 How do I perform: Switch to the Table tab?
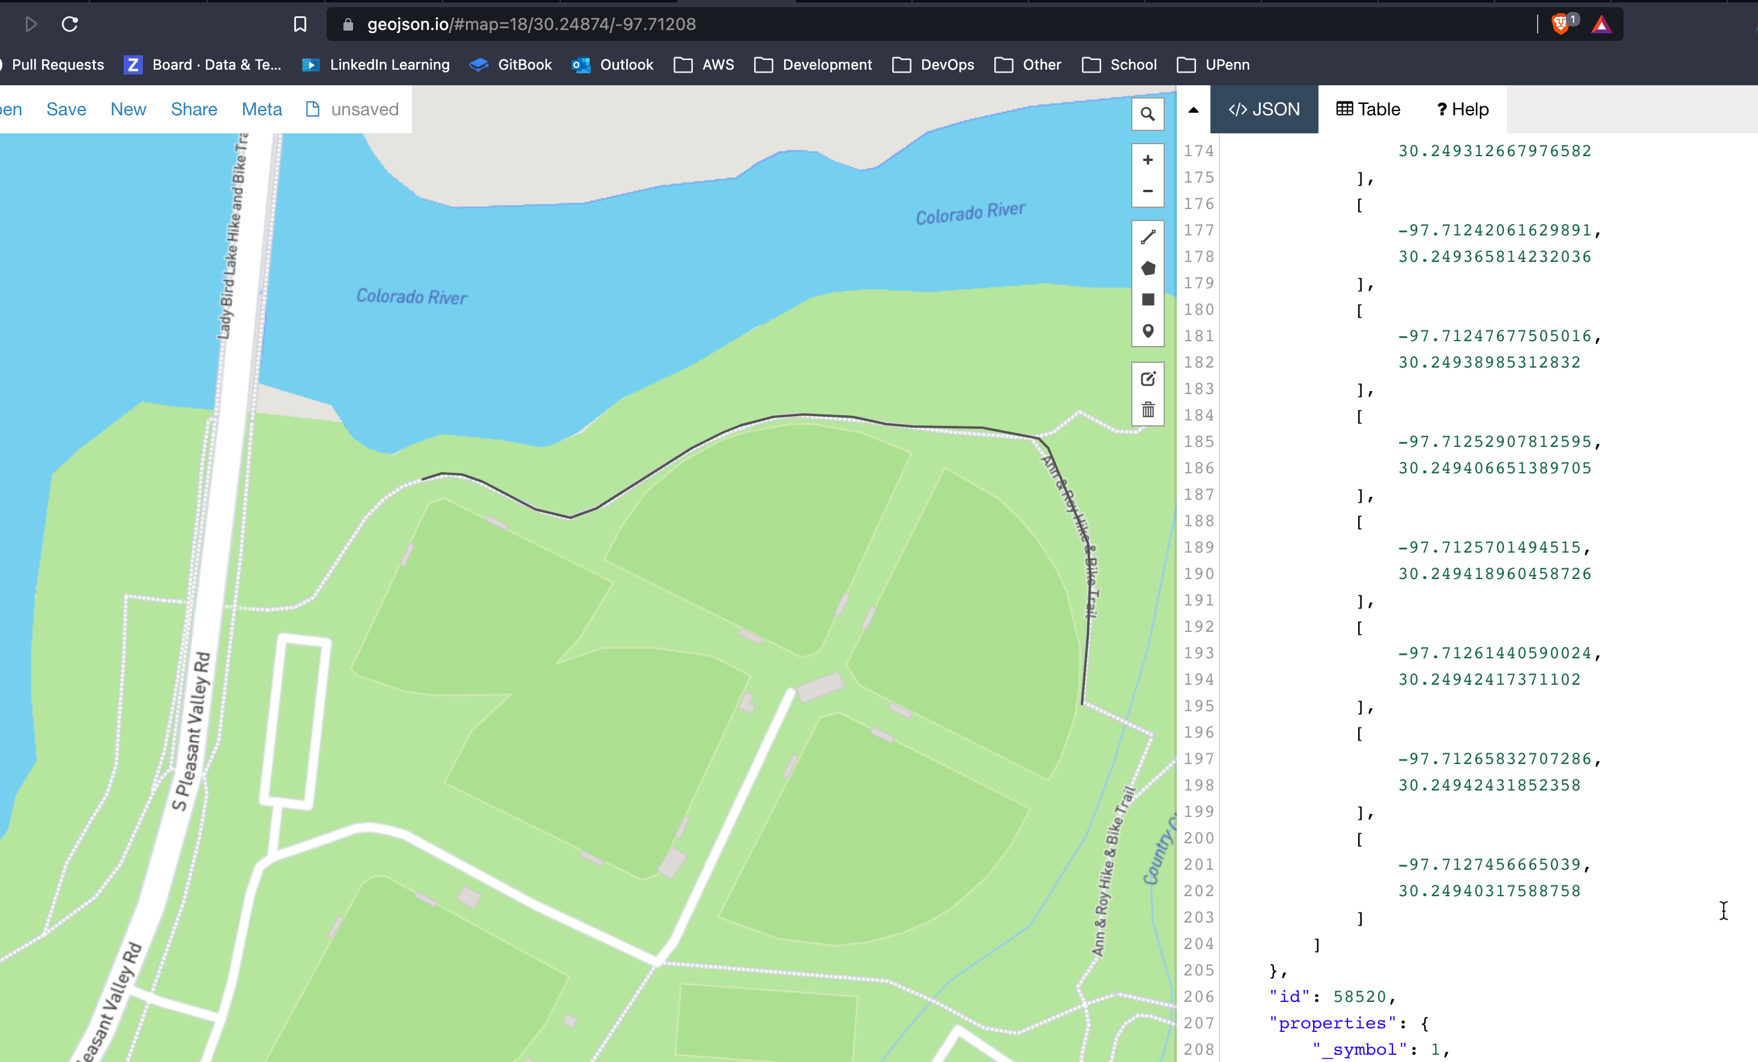1368,109
